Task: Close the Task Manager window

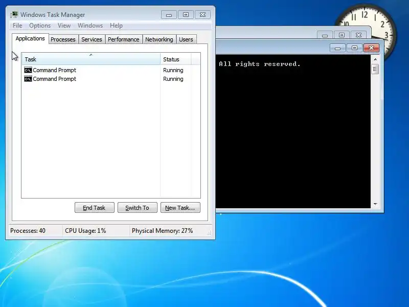Action: (x=202, y=15)
